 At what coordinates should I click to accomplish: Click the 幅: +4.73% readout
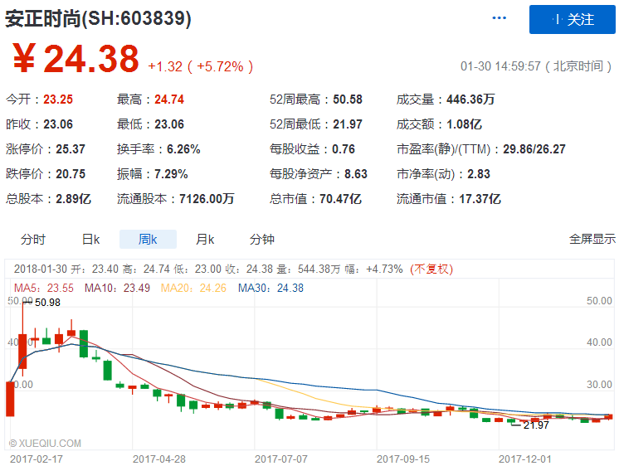click(x=373, y=269)
